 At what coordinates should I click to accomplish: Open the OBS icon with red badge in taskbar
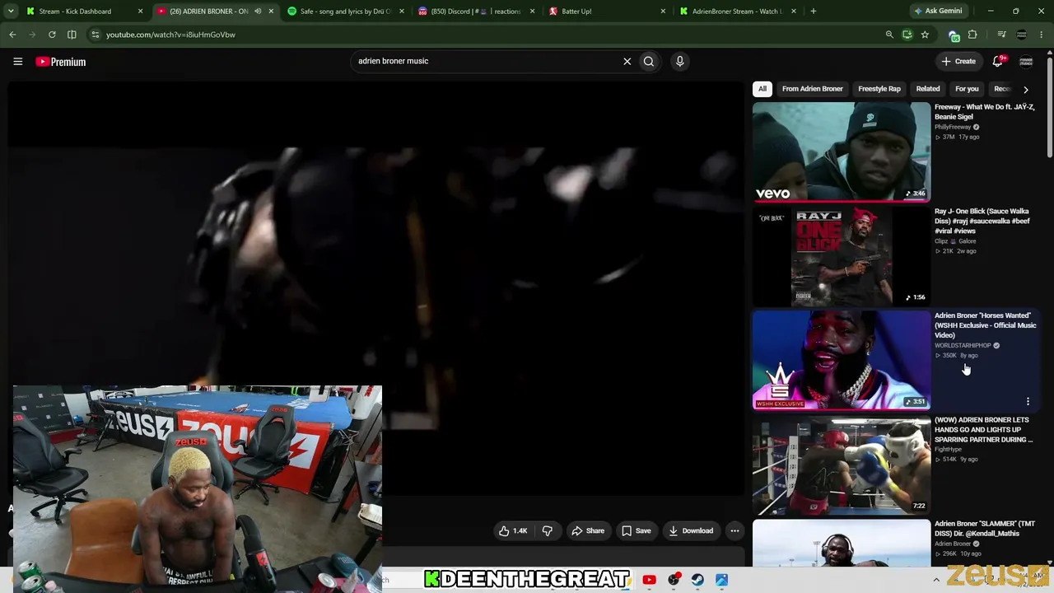tap(674, 580)
